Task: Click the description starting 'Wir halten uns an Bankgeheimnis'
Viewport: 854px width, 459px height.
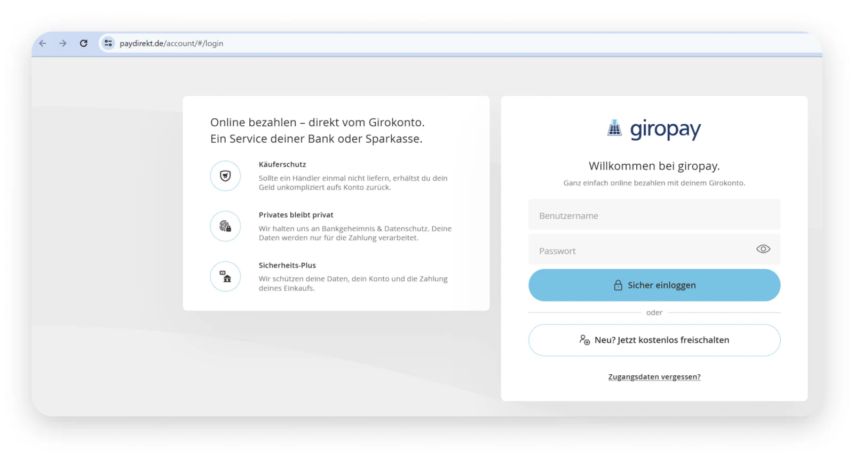Action: point(355,233)
